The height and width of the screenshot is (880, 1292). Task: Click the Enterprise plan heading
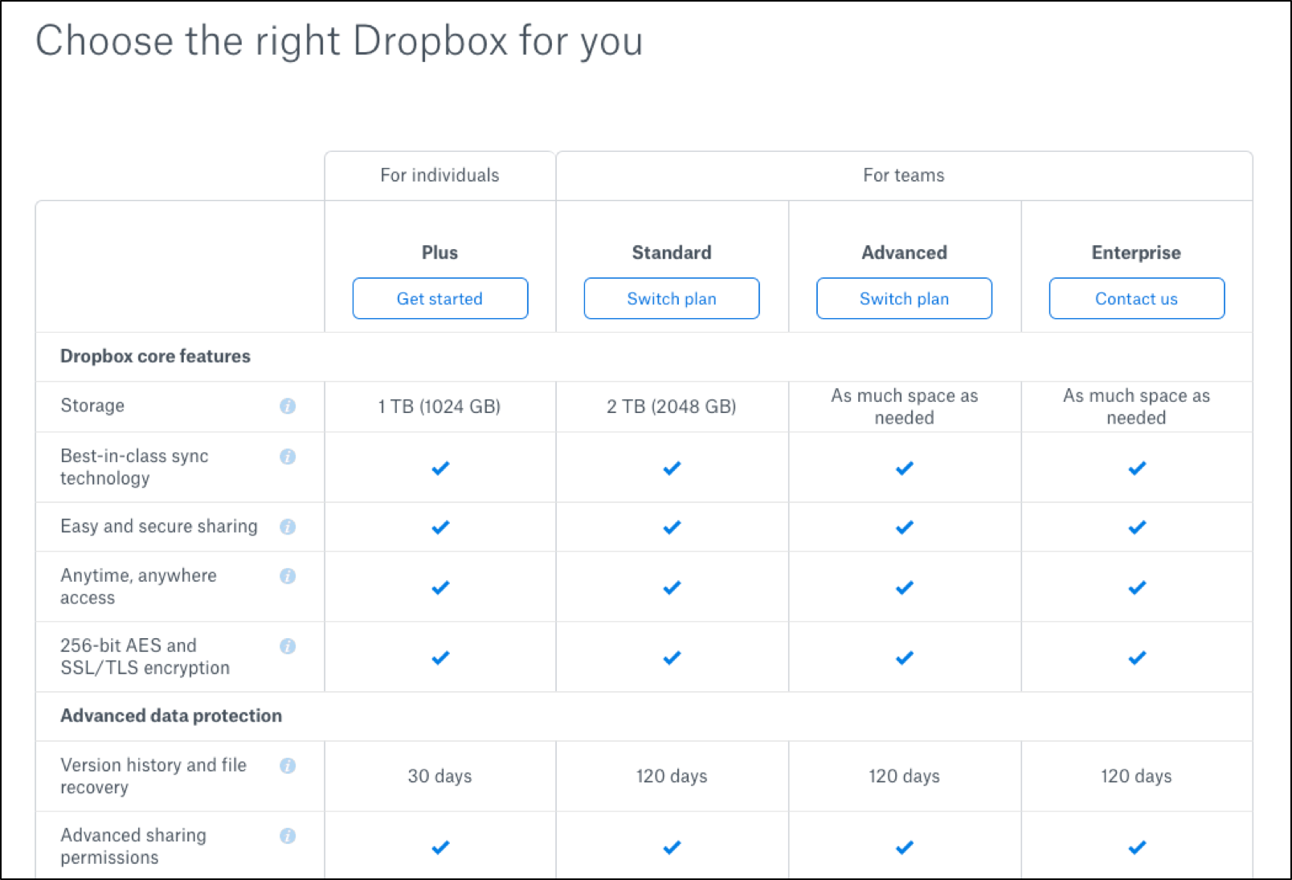coord(1136,252)
